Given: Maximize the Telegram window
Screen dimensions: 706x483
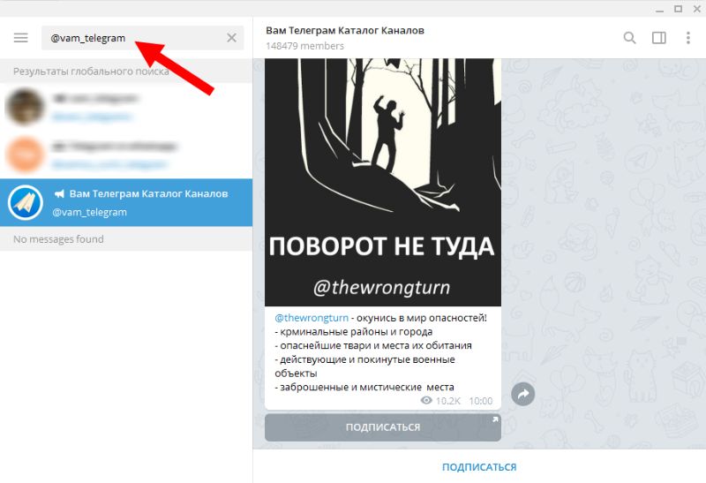Looking at the screenshot, I should coord(678,9).
